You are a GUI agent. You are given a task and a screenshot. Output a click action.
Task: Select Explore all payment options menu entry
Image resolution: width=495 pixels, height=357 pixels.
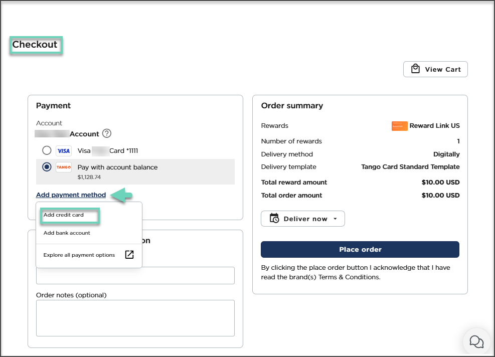pos(79,255)
